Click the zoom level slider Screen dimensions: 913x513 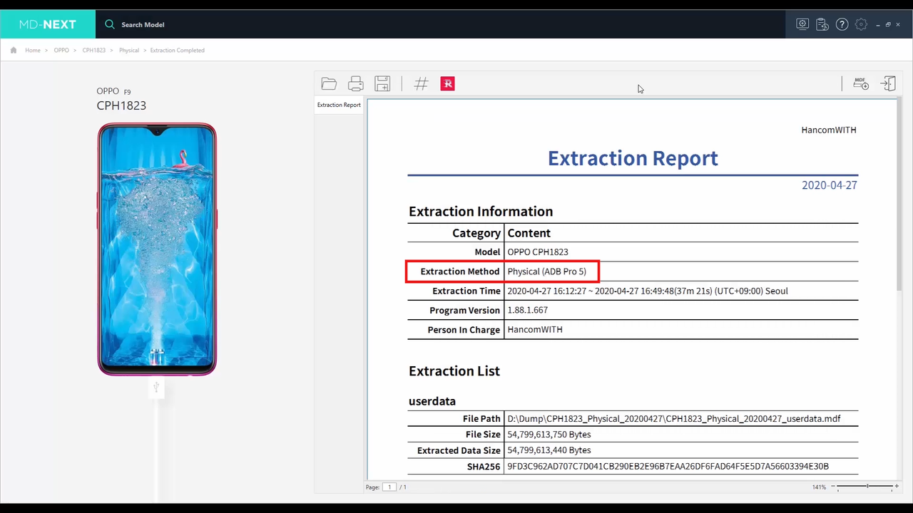pos(867,487)
